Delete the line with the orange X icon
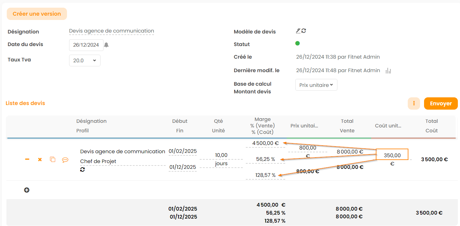Viewport: 460px width, 226px height. point(40,160)
